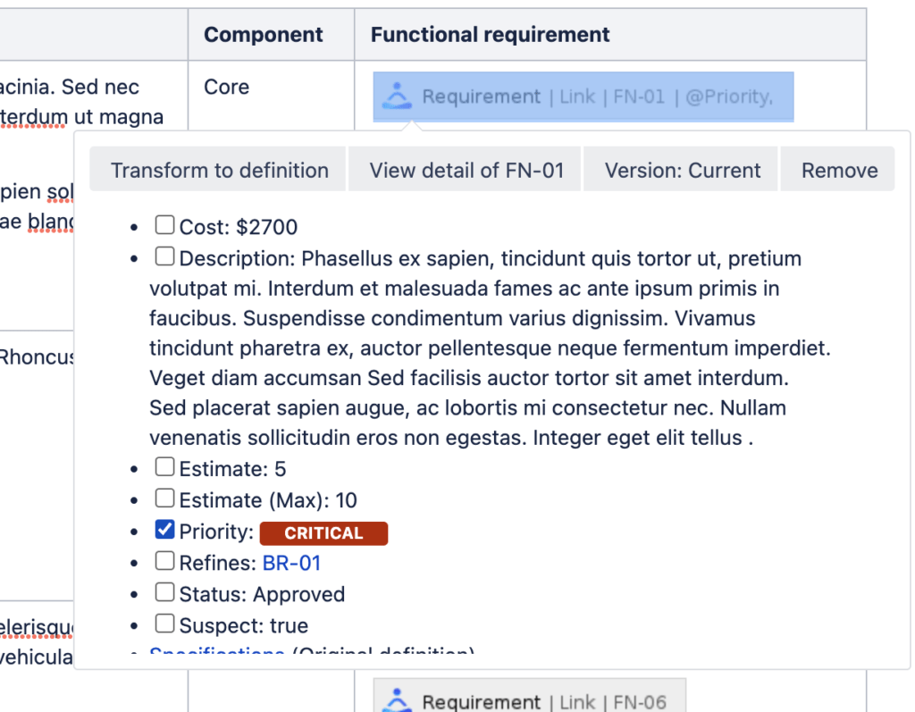915x712 pixels.
Task: Uncheck the Priority checkbox
Action: point(164,530)
